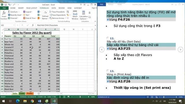185x104 pixels.
Task: Open the Watch Window
Action: tap(75, 15)
